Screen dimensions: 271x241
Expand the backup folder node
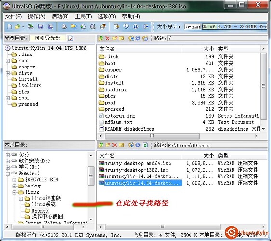[14, 186]
